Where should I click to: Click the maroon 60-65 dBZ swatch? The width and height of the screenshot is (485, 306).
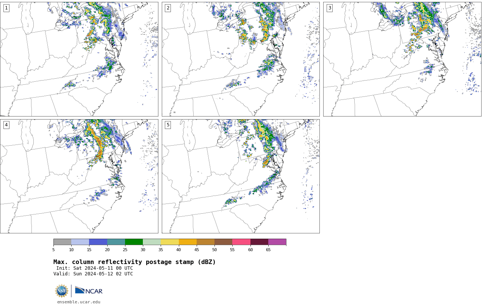click(x=259, y=242)
